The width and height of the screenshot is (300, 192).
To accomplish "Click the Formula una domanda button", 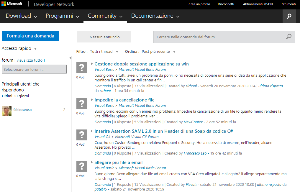I will click(30, 36).
